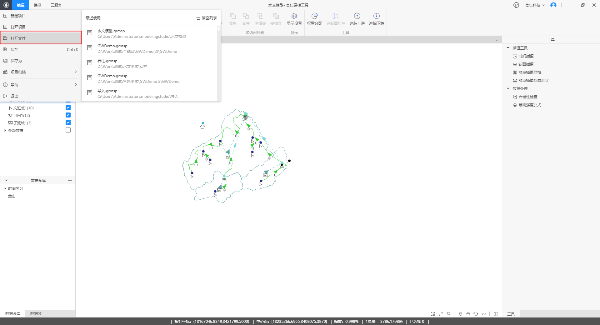This screenshot has width=600, height=325.
Task: Uncheck the 子流域1(3) layer checkbox
Action: click(68, 122)
